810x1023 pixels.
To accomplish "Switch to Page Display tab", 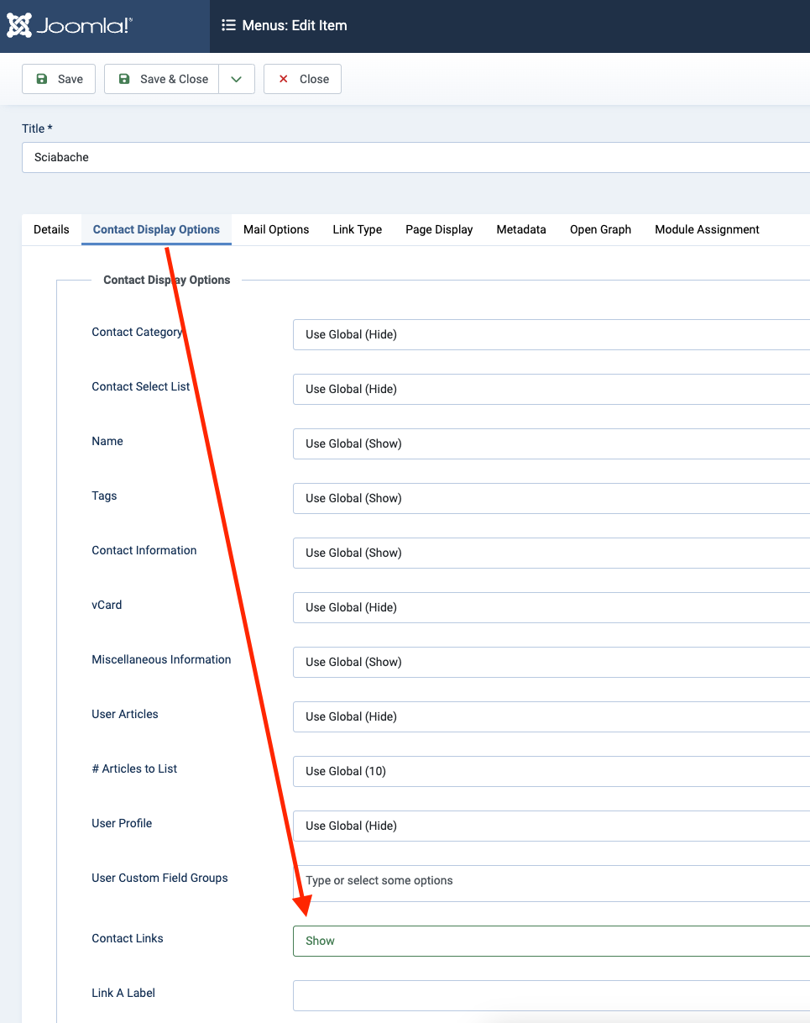I will (x=439, y=229).
